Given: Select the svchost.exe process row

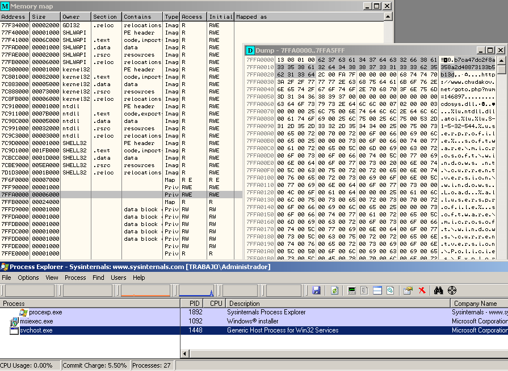Looking at the screenshot, I should [36, 330].
